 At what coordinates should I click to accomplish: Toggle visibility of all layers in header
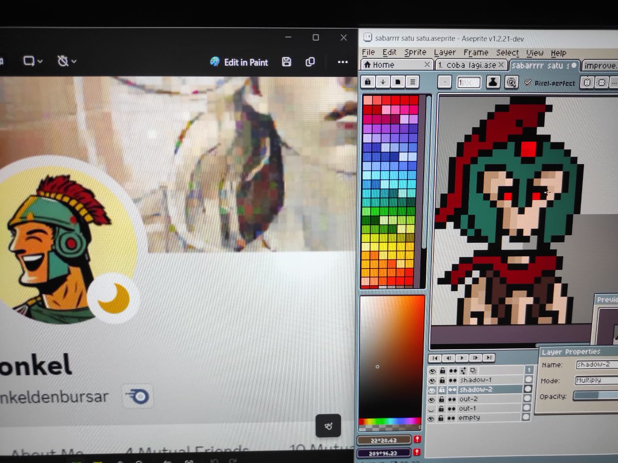(432, 371)
